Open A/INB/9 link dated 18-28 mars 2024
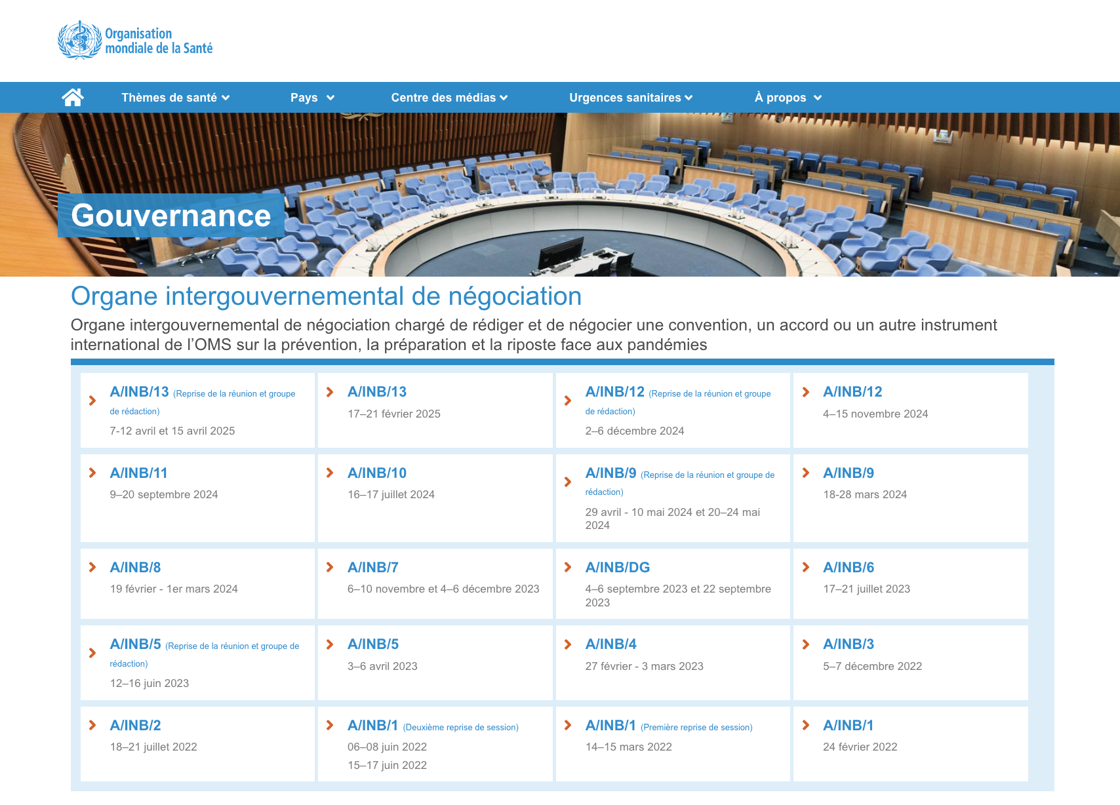The width and height of the screenshot is (1120, 805). point(849,473)
